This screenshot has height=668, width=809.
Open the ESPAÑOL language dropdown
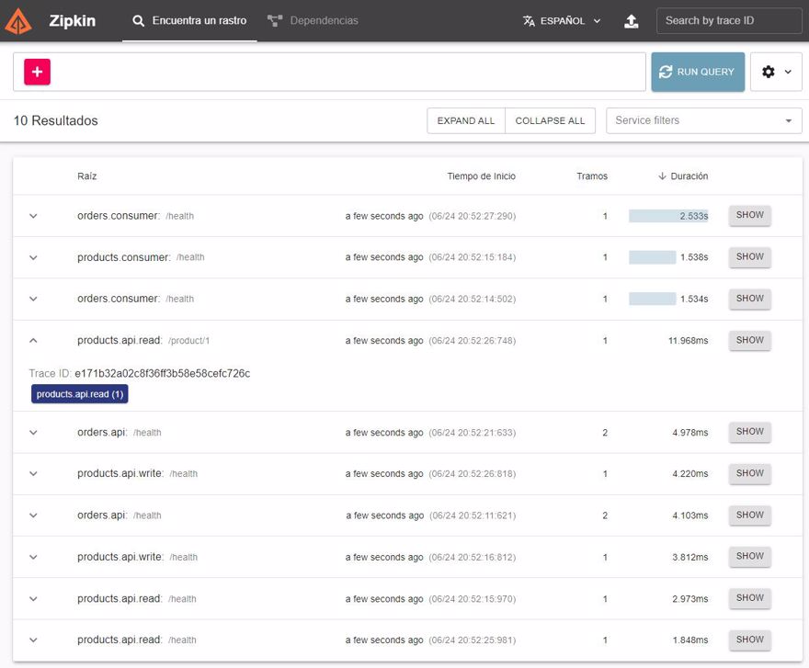coord(562,20)
